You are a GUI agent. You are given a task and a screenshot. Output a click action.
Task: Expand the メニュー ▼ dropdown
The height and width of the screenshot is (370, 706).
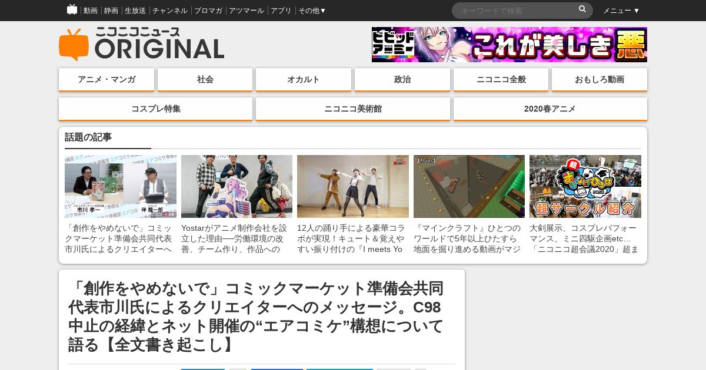[x=621, y=11]
